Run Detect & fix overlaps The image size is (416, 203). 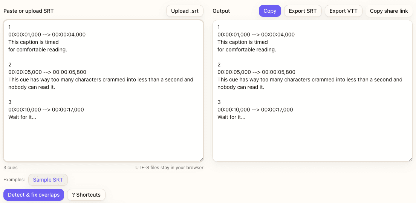coord(34,195)
